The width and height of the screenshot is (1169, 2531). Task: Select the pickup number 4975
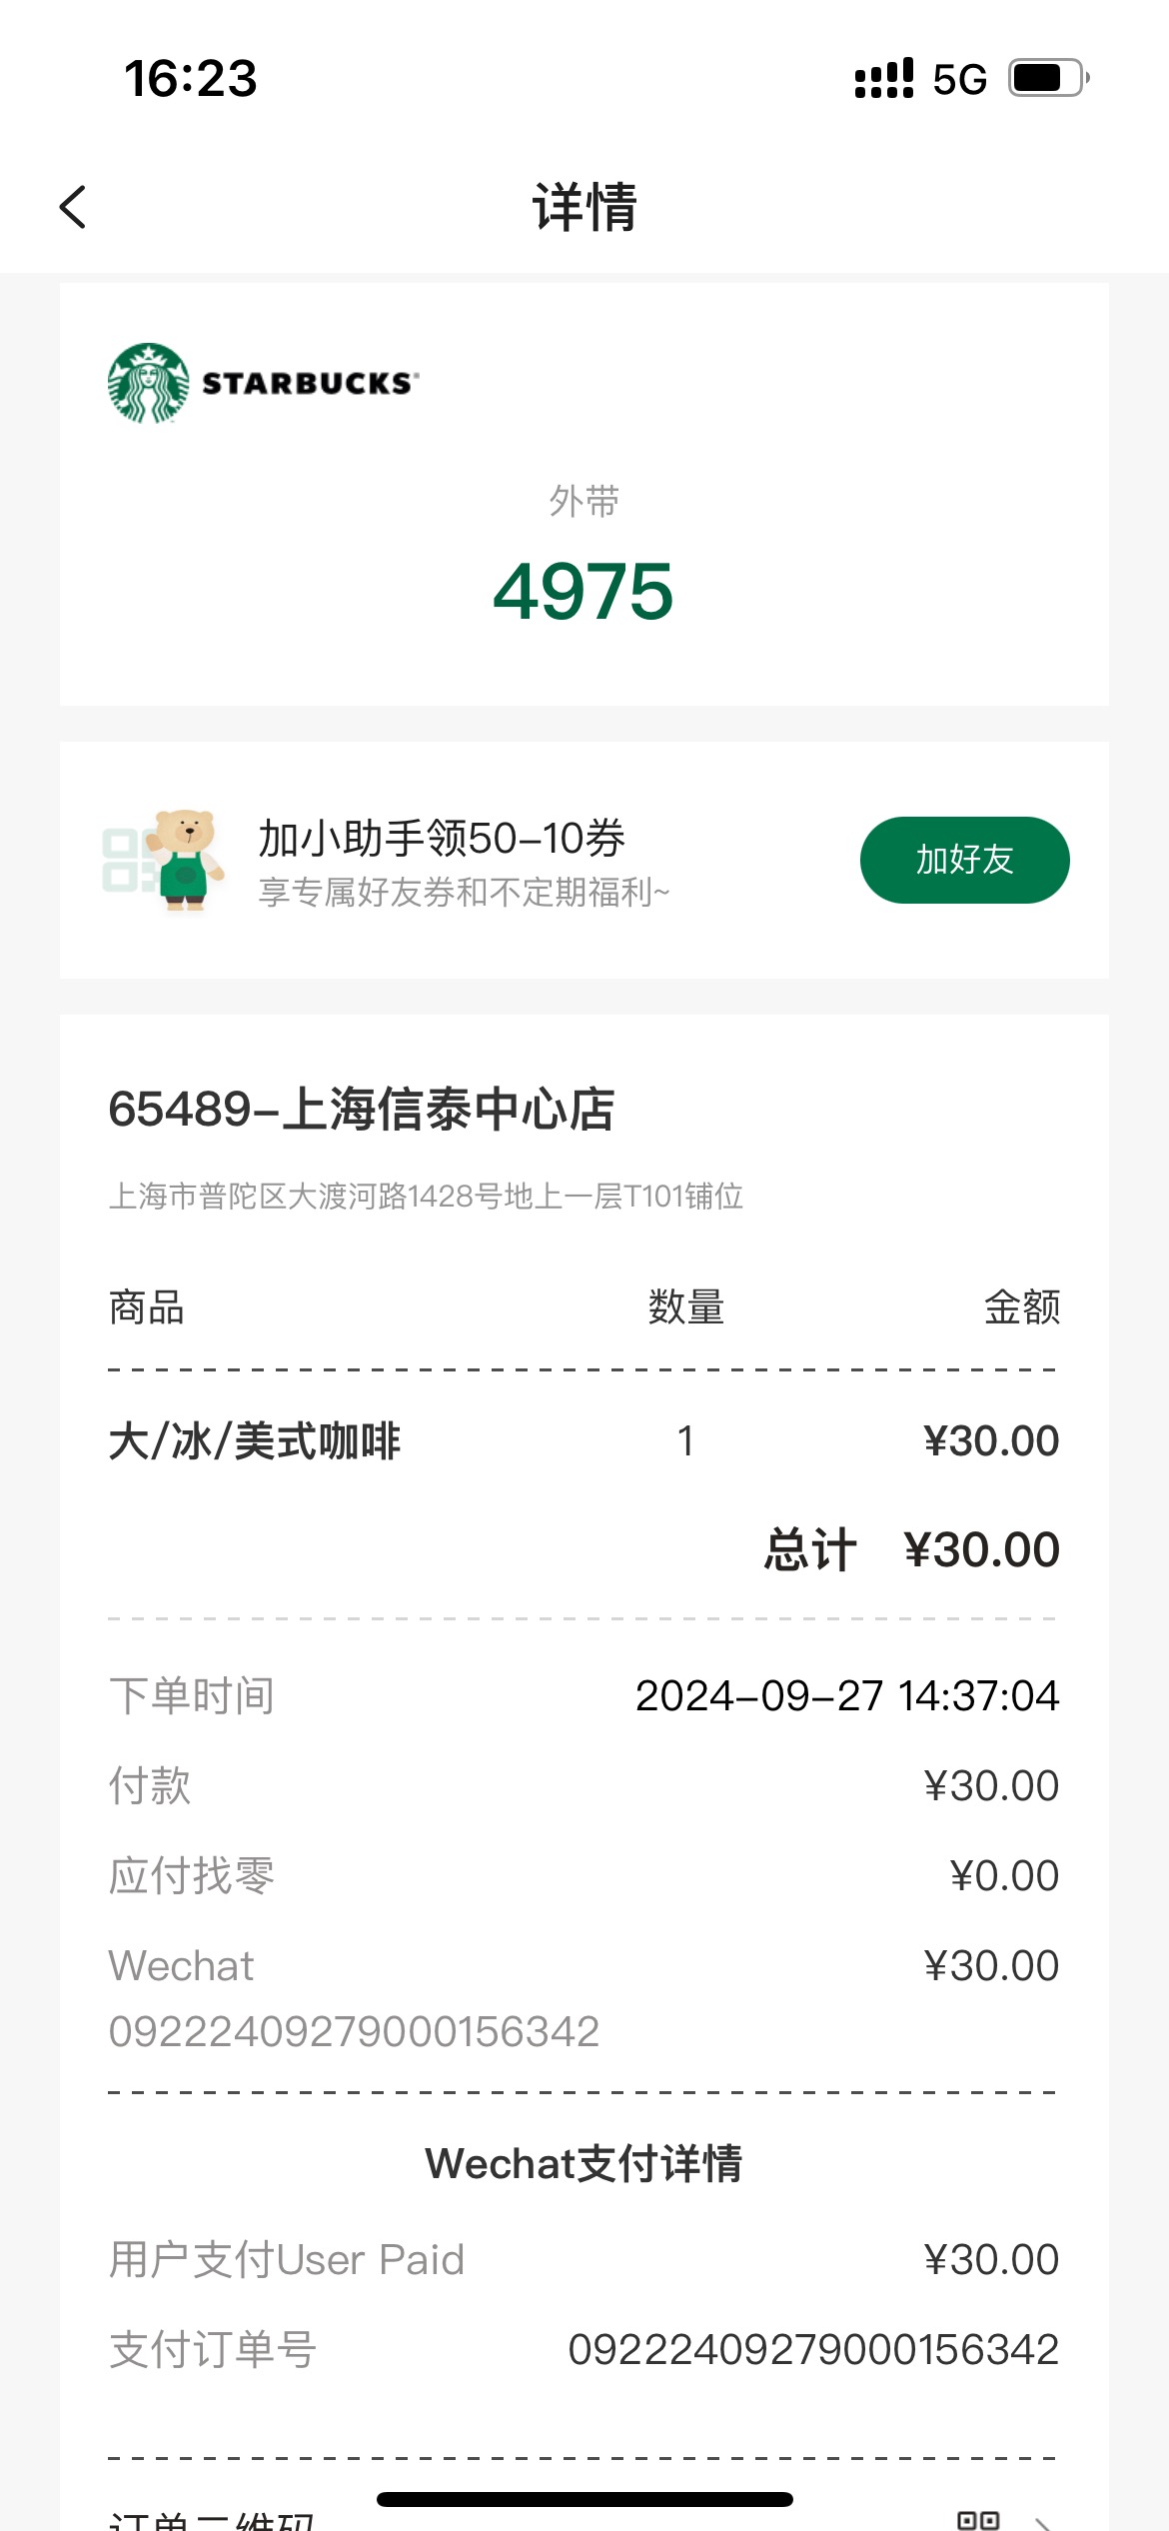[x=584, y=591]
